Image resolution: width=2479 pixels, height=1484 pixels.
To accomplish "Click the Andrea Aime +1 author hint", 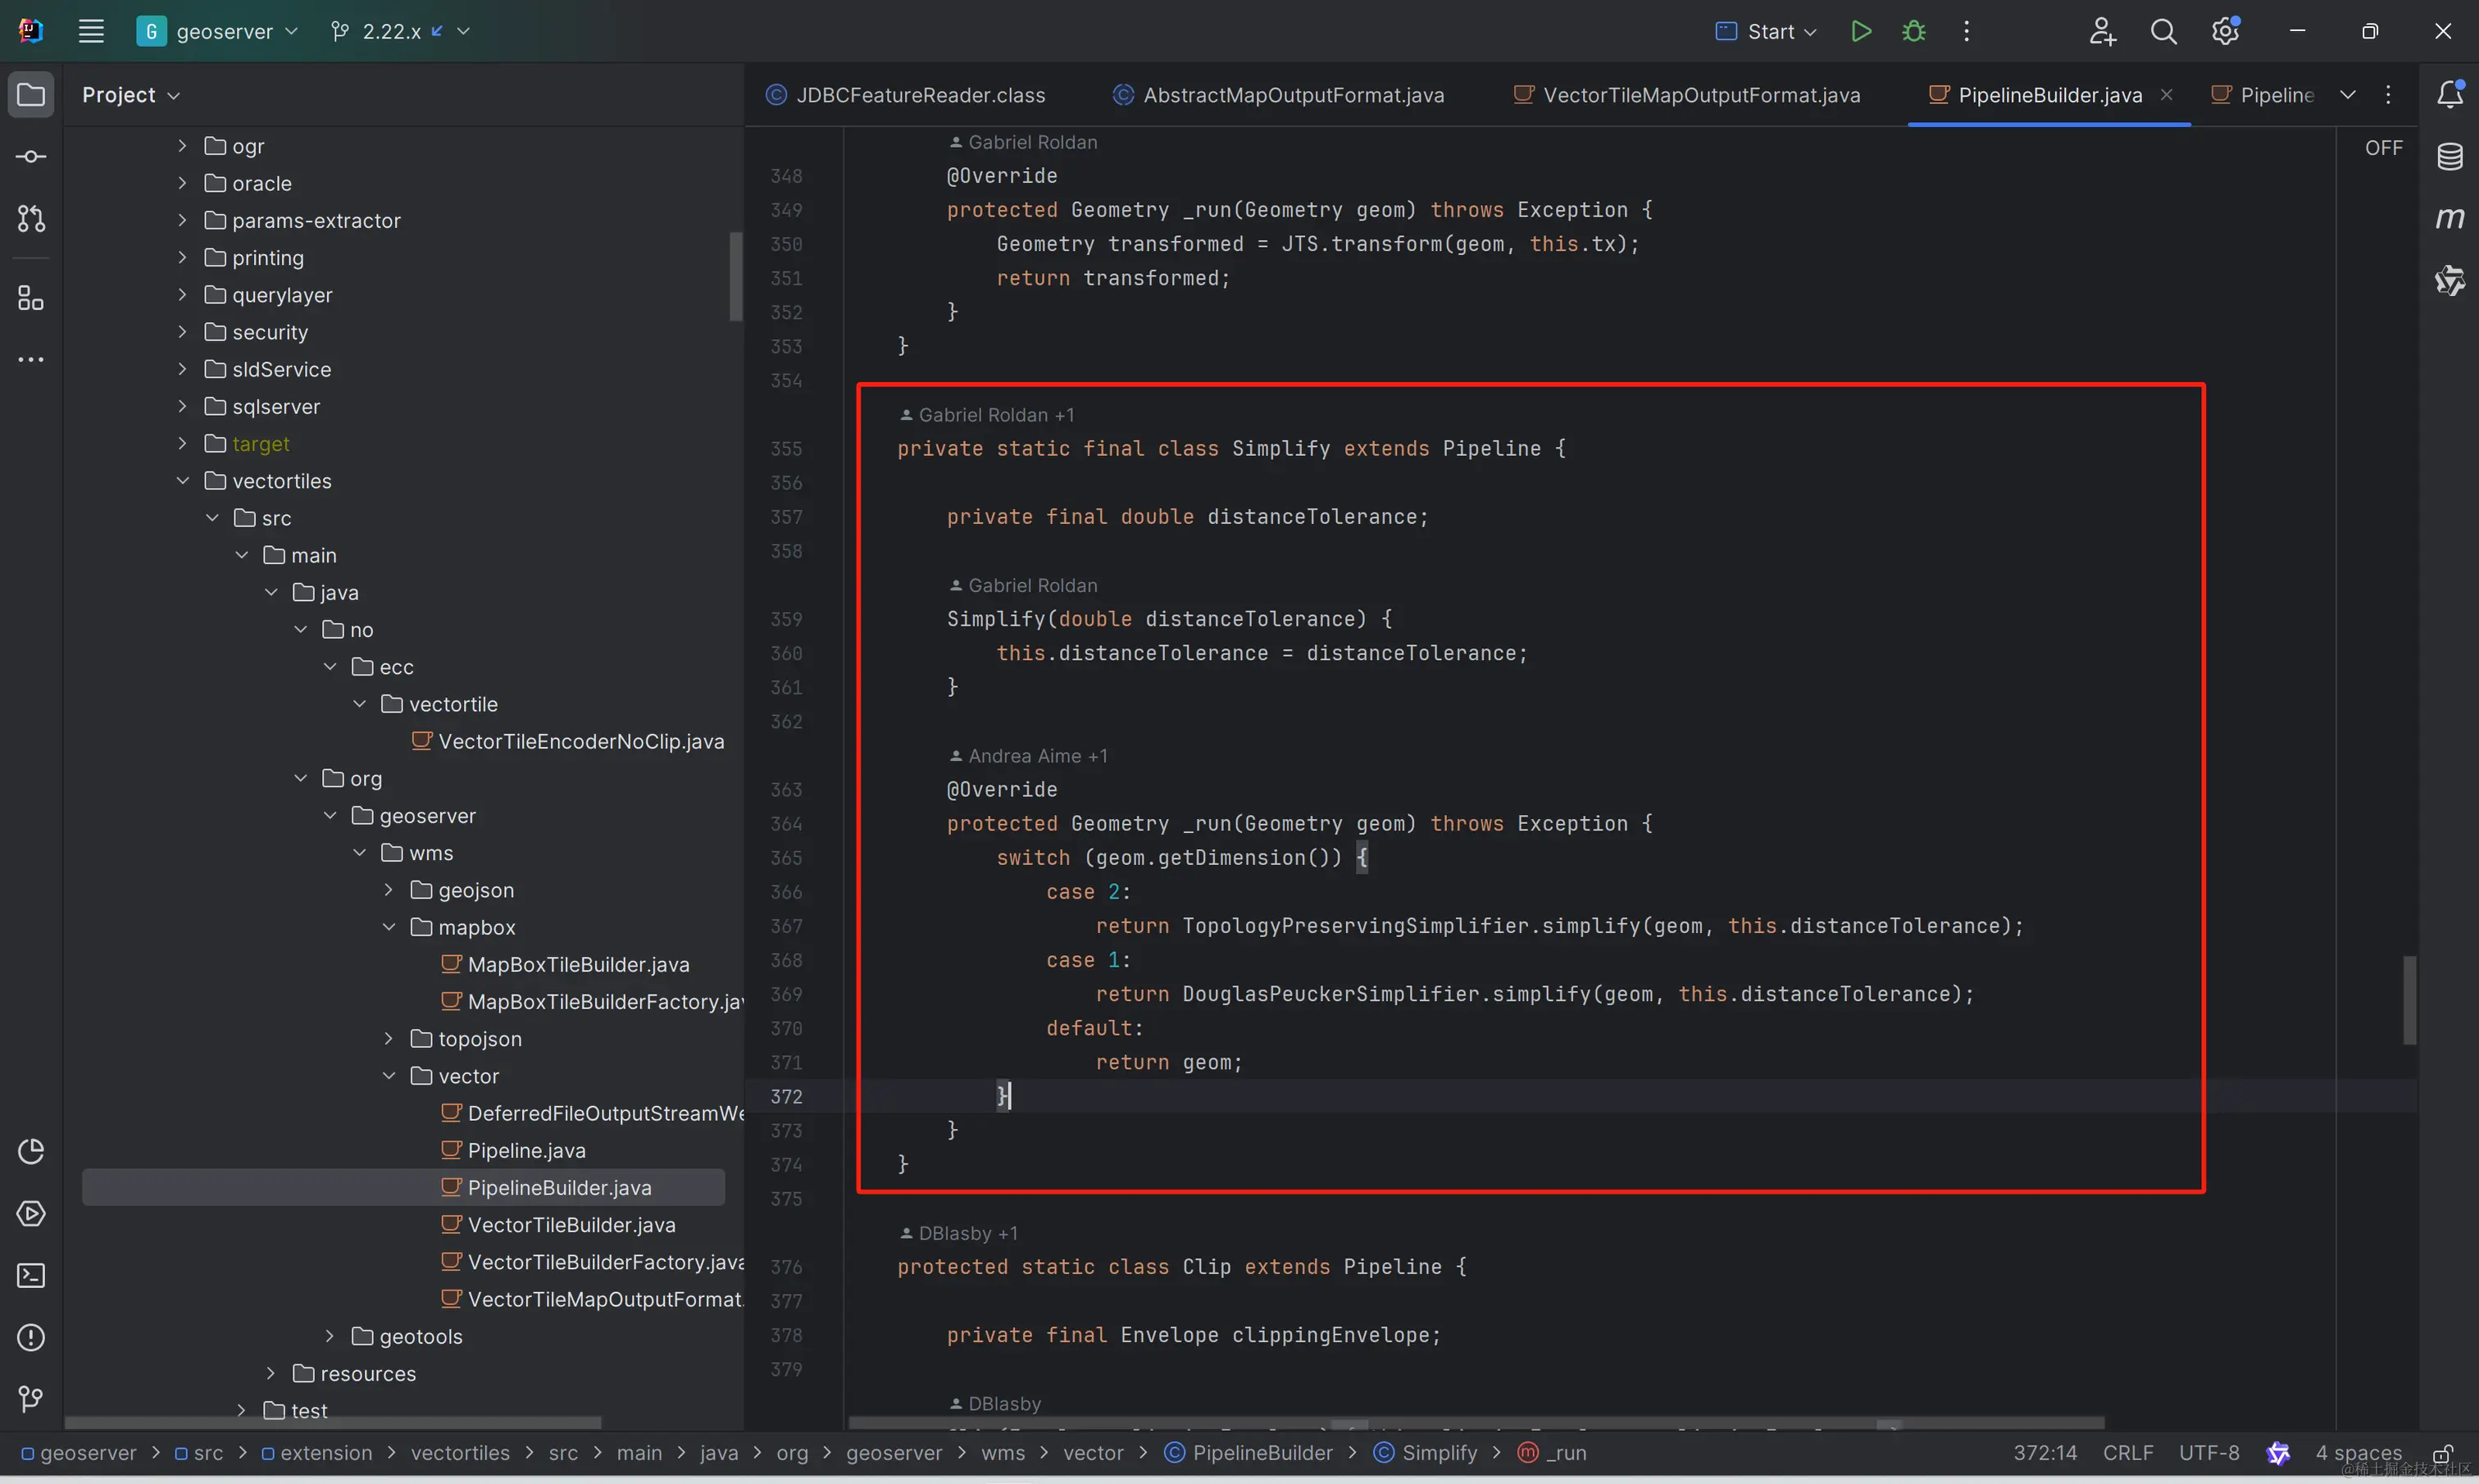I will (1027, 756).
